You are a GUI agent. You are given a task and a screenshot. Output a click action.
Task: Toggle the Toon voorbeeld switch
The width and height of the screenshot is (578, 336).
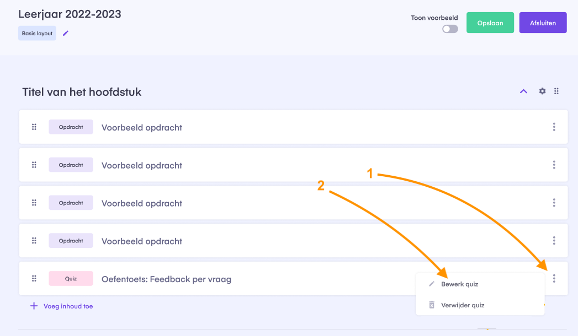click(x=450, y=29)
